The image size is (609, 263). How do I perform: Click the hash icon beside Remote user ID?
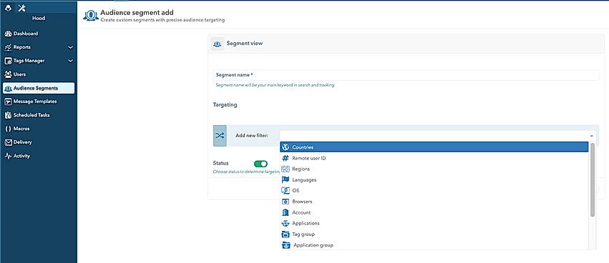(x=286, y=158)
